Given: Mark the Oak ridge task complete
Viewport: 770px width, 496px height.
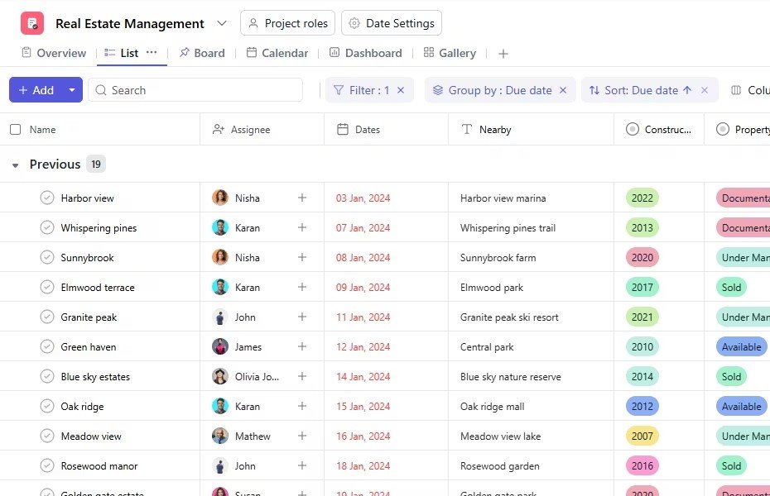Looking at the screenshot, I should click(x=46, y=406).
